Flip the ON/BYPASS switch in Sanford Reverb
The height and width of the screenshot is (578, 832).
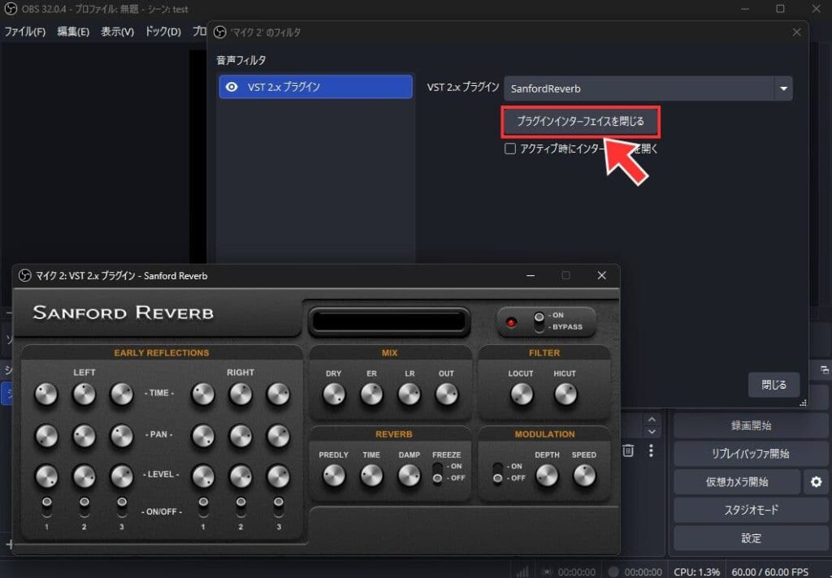coord(538,321)
